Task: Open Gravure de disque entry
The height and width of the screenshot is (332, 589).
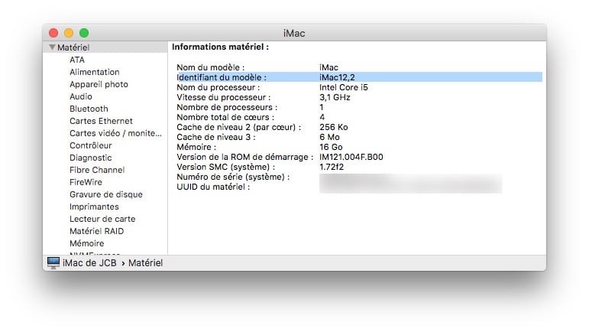Action: 106,194
